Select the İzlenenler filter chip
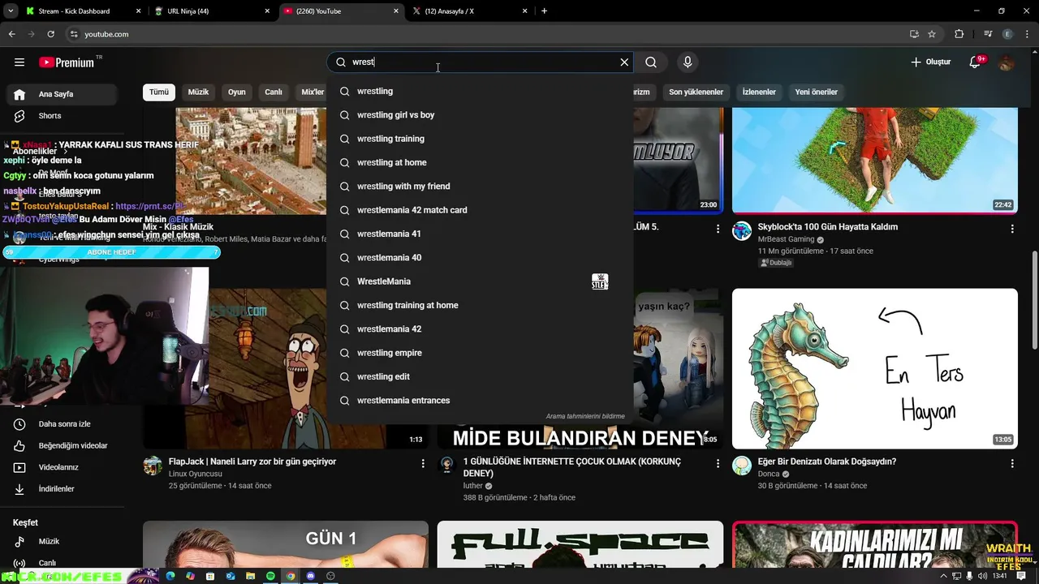1039x584 pixels. pos(759,92)
